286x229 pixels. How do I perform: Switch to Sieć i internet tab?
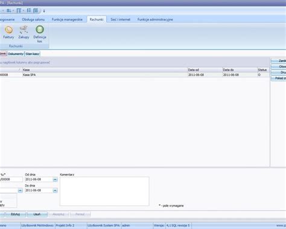(x=121, y=19)
